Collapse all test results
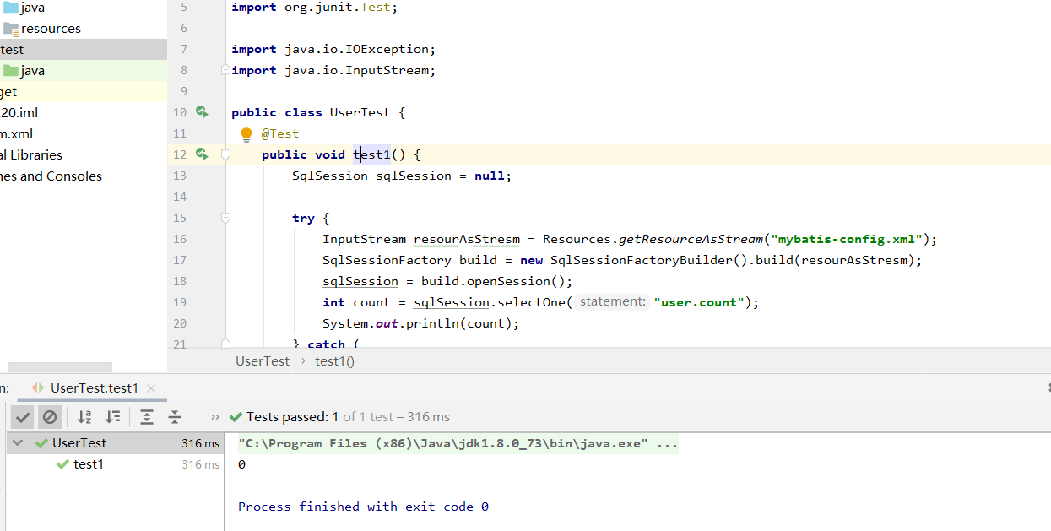The width and height of the screenshot is (1051, 531). pos(175,417)
